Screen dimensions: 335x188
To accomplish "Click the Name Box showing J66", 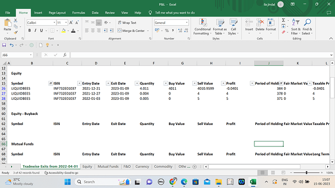I will click(x=17, y=55).
